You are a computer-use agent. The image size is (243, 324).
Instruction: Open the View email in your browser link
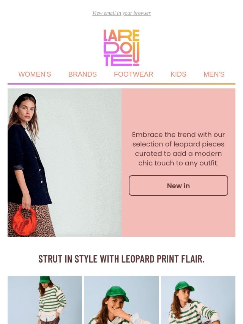point(121,13)
